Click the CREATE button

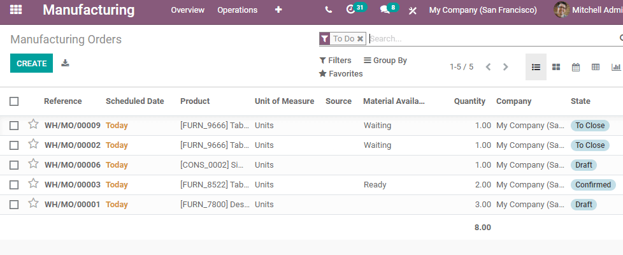pos(31,63)
